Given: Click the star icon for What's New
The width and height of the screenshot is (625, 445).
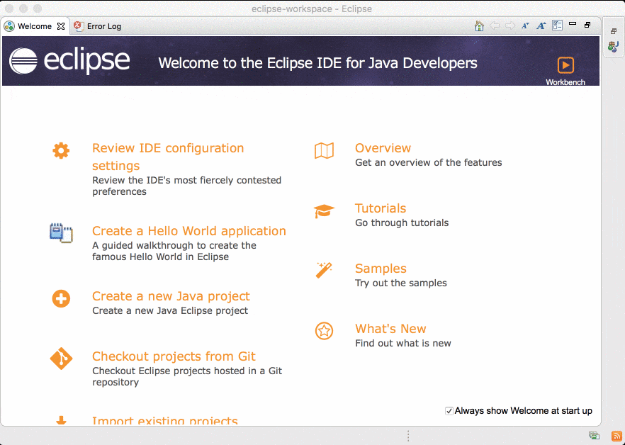Looking at the screenshot, I should [x=324, y=330].
